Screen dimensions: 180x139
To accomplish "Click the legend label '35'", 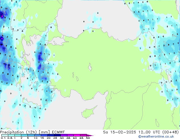I will click(68, 138).
